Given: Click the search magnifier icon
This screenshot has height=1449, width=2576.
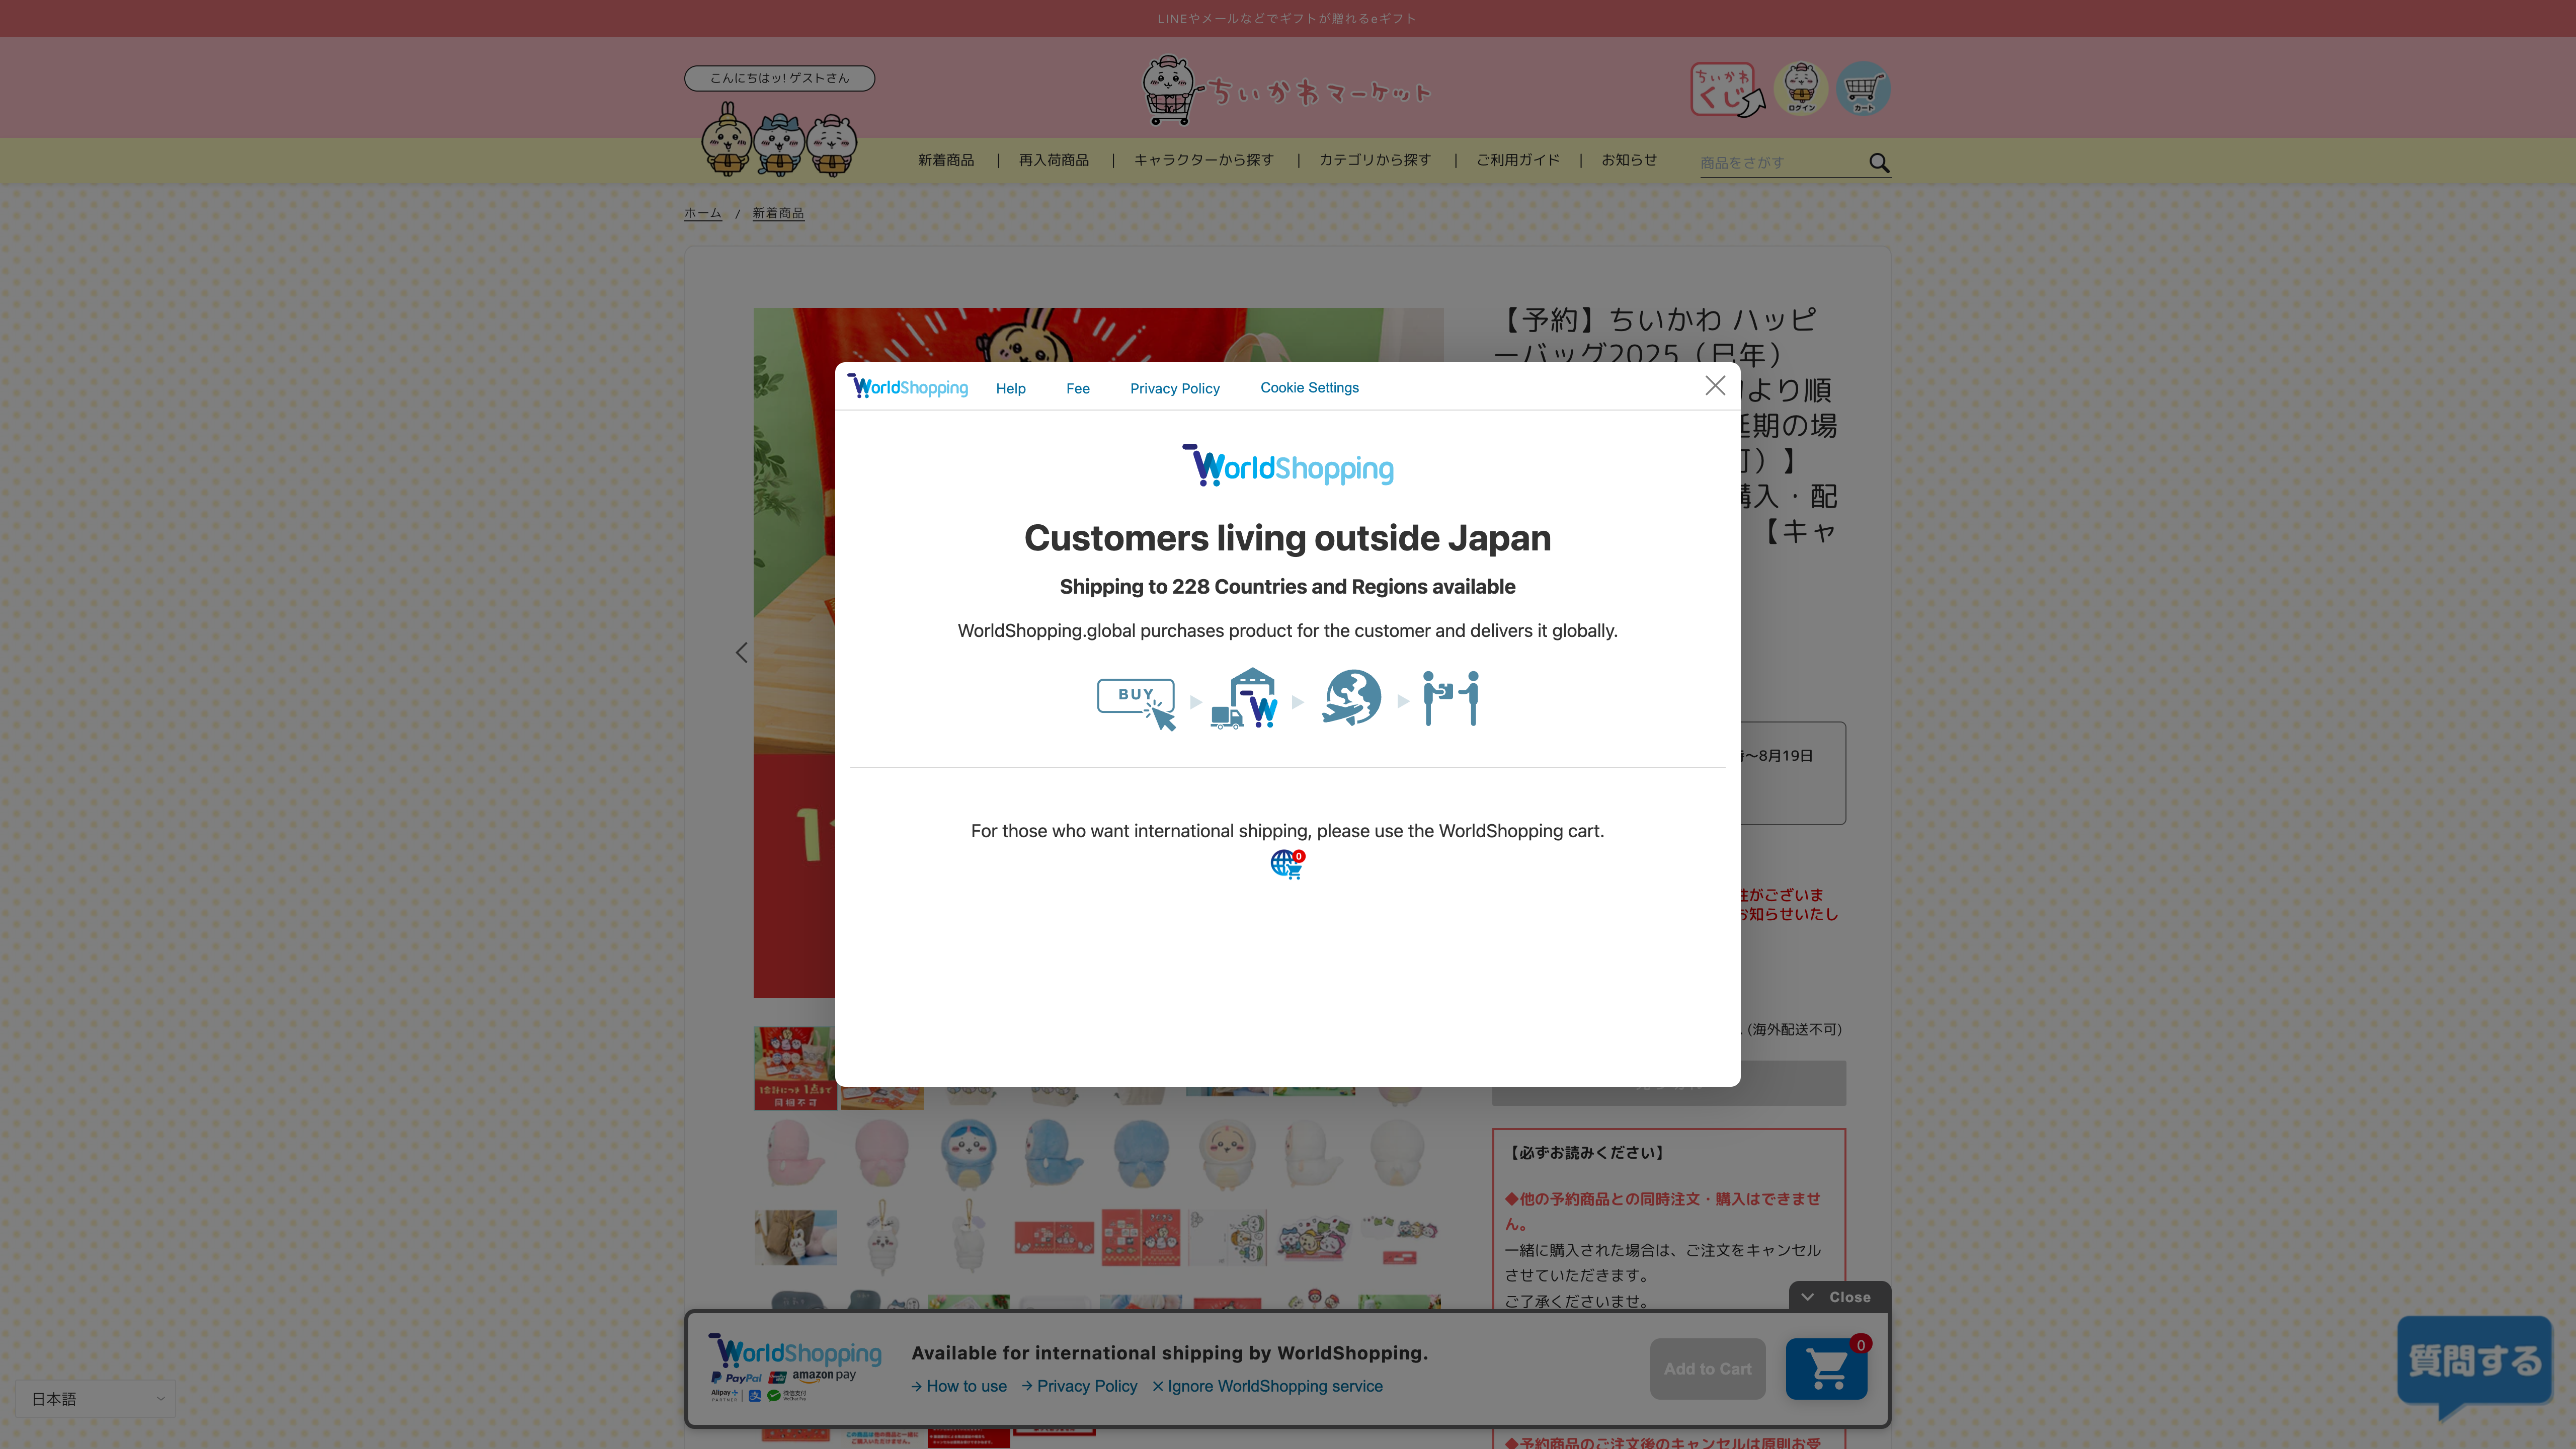Looking at the screenshot, I should (x=1879, y=163).
